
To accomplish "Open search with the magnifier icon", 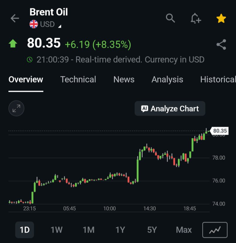I will click(x=170, y=18).
